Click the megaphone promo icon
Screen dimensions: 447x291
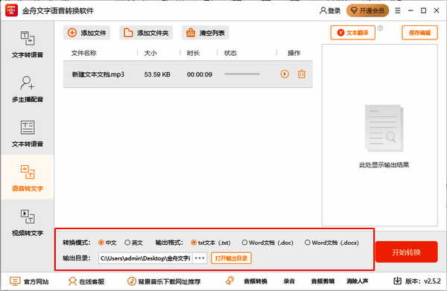click(x=230, y=281)
